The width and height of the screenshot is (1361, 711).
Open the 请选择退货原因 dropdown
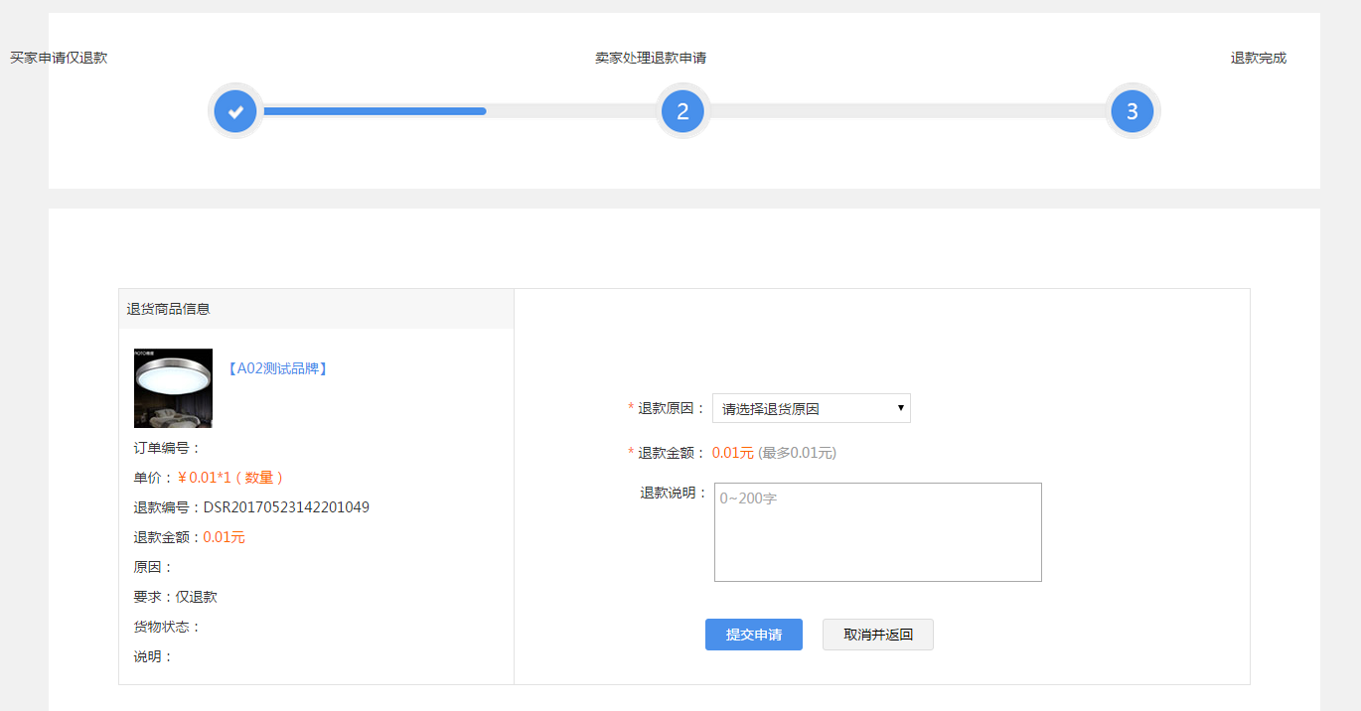(812, 408)
